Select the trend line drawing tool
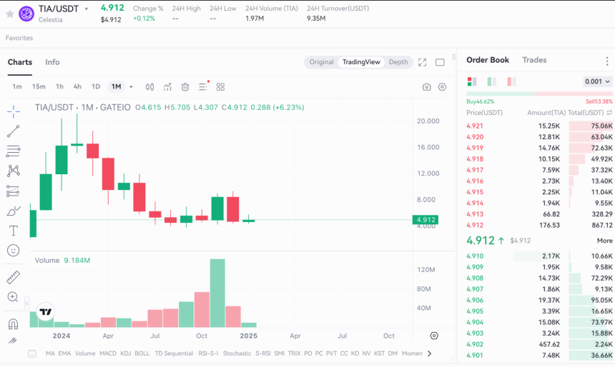This screenshot has height=367, width=615. point(14,131)
